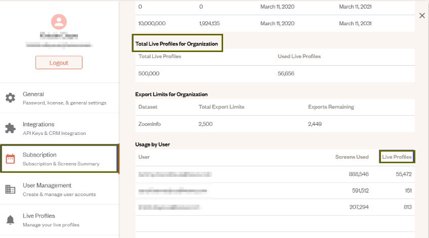
Task: Click the Subscription calendar icon
Action: tap(10, 159)
